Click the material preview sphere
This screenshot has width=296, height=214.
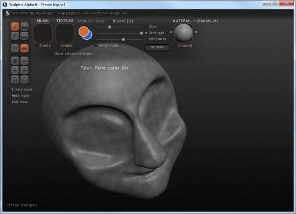tap(184, 33)
